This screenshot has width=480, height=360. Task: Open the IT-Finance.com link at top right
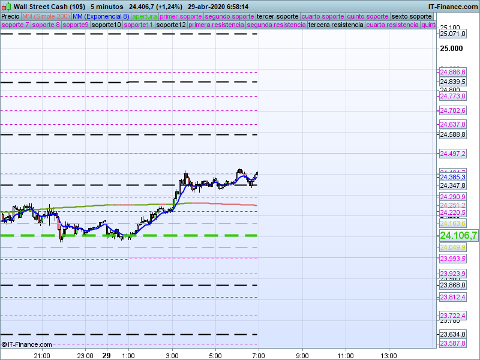click(453, 7)
